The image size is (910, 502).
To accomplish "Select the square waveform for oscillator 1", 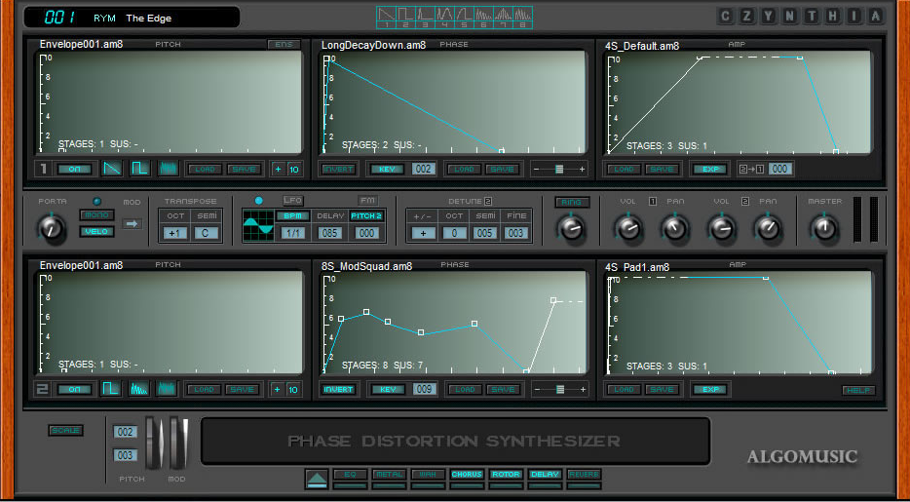I will coord(140,169).
